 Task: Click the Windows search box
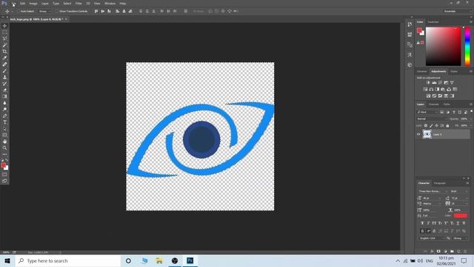(x=68, y=260)
